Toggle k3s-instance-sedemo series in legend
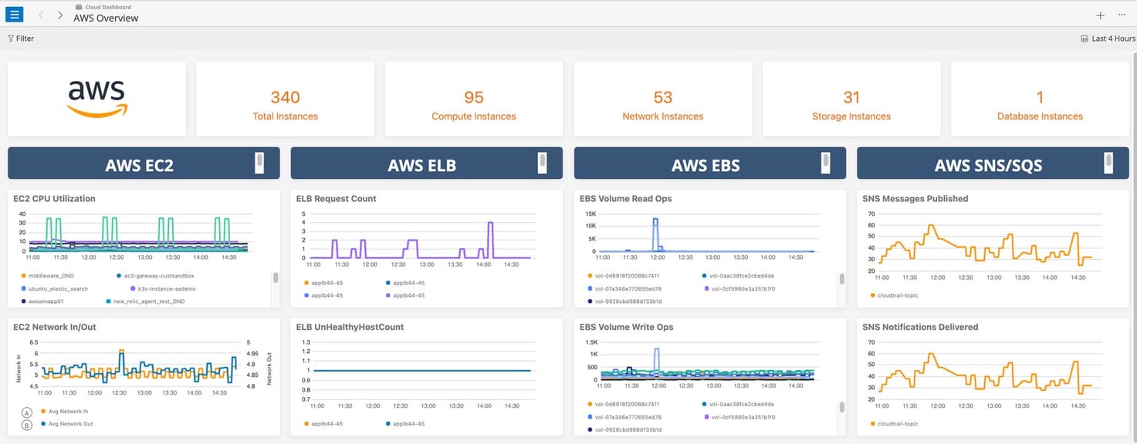The width and height of the screenshot is (1137, 444). point(162,288)
